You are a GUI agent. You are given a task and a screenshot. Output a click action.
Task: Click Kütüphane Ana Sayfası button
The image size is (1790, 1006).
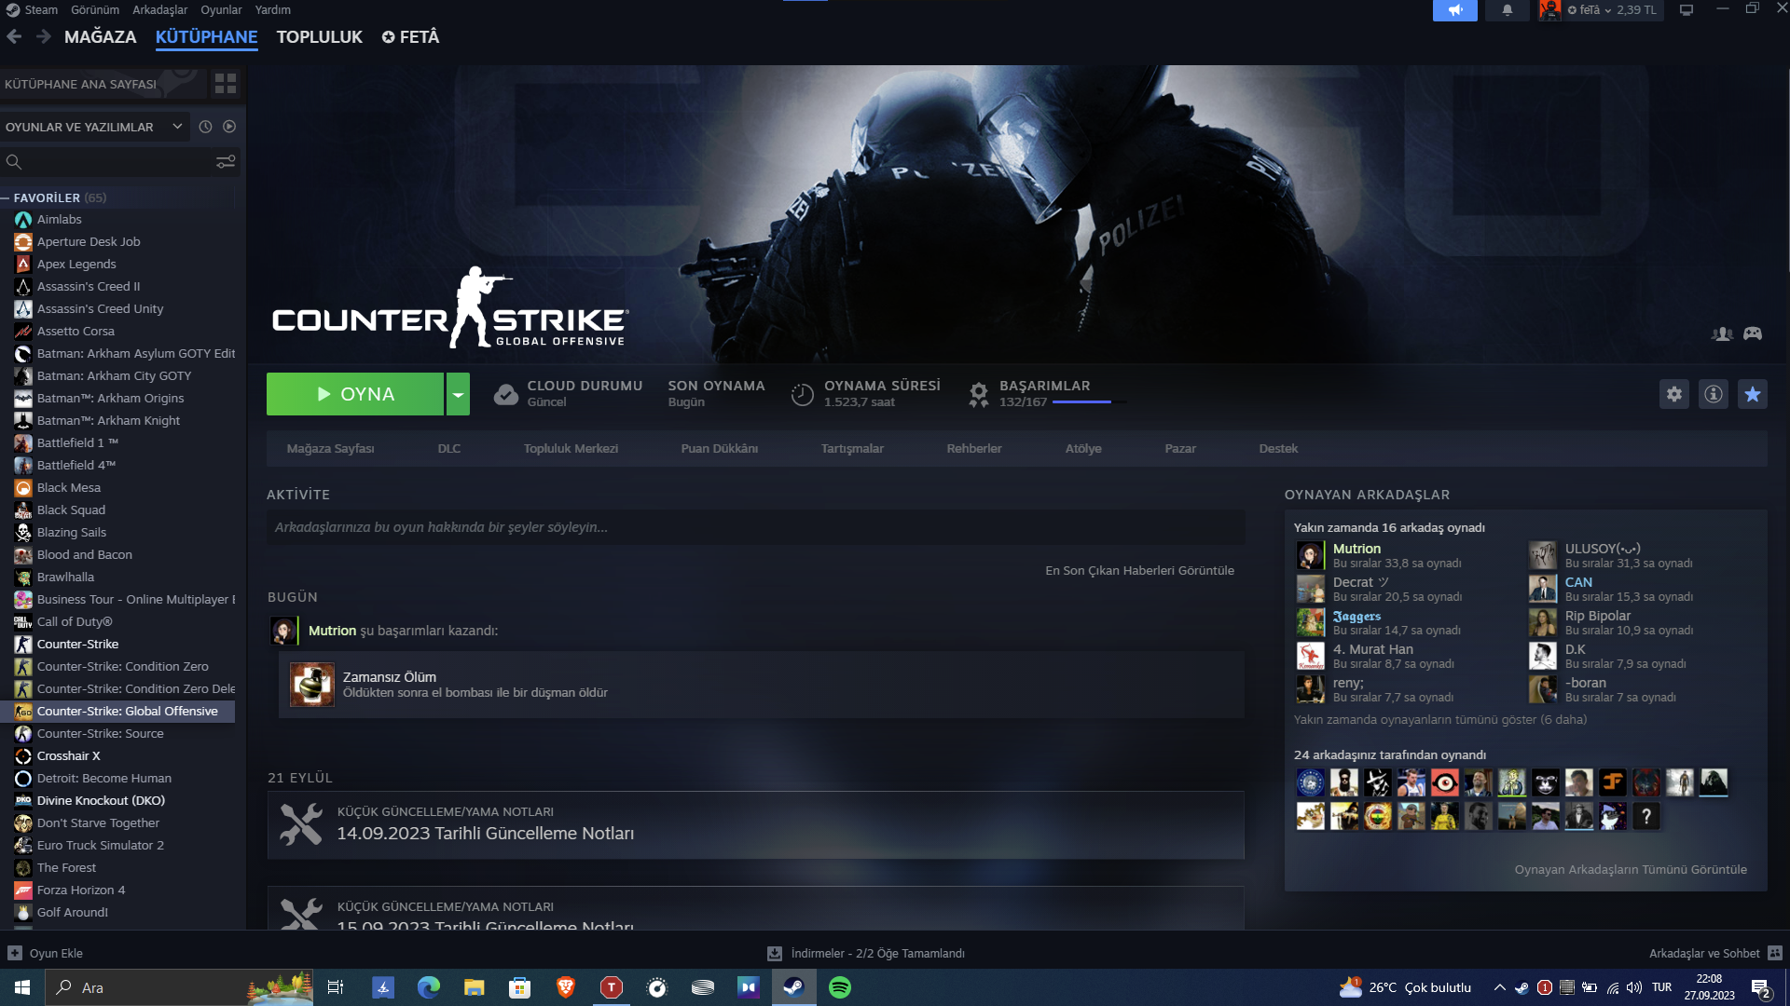pos(103,84)
